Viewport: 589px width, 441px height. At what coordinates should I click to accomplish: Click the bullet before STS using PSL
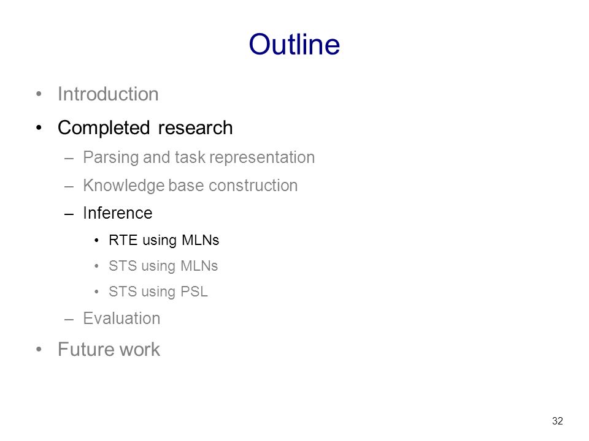pyautogui.click(x=96, y=292)
